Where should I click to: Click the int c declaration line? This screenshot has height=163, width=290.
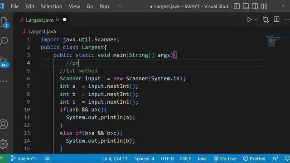(x=99, y=102)
